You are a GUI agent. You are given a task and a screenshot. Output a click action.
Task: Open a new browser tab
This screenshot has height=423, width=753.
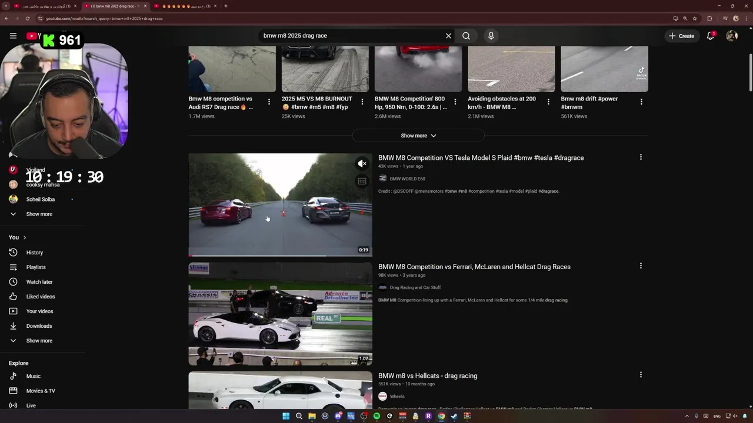(x=226, y=6)
